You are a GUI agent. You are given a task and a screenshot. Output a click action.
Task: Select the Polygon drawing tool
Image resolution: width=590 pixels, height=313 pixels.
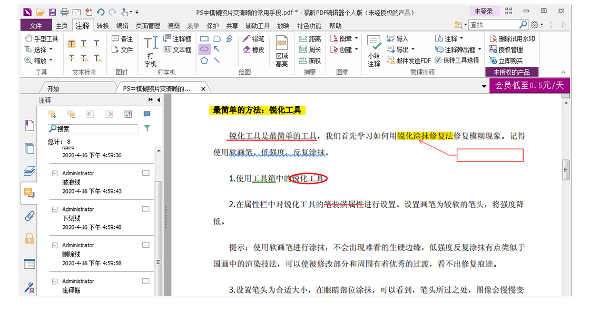point(204,60)
